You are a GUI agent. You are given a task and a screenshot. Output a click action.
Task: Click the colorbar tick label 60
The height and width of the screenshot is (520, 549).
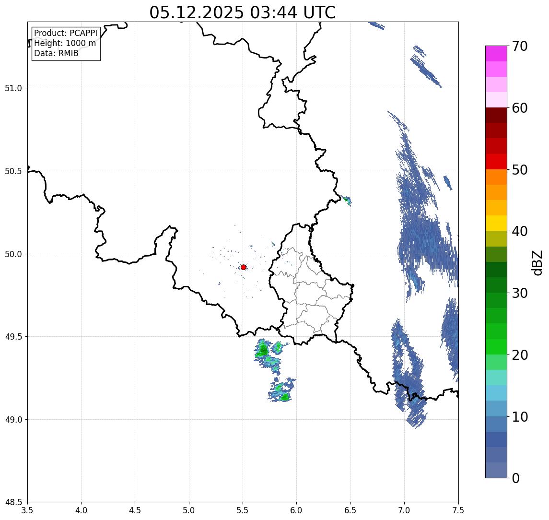(x=520, y=108)
